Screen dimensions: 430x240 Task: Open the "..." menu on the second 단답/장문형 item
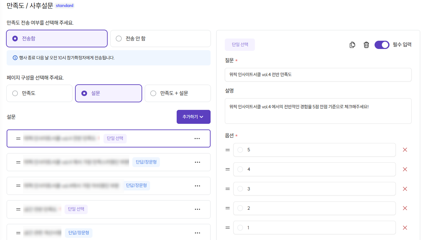click(x=197, y=186)
